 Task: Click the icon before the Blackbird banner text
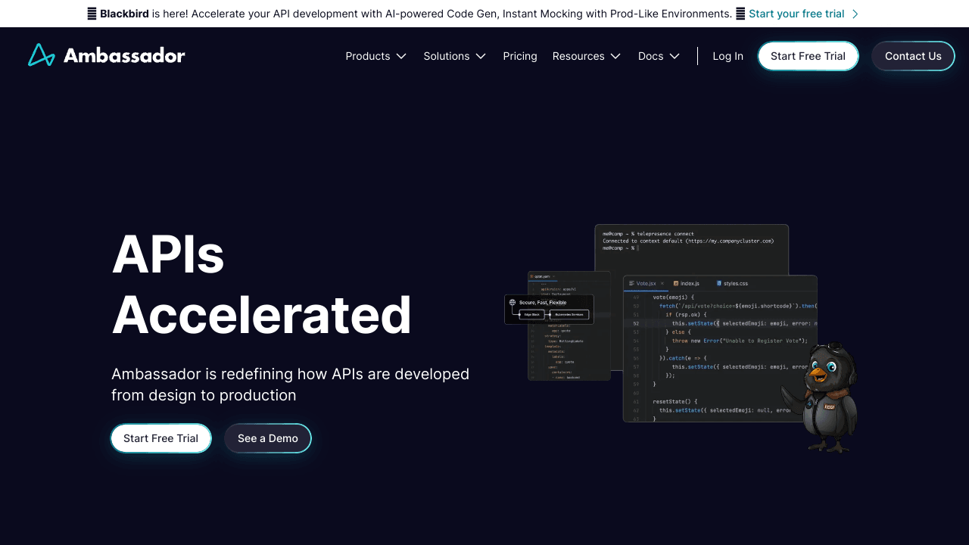(92, 14)
